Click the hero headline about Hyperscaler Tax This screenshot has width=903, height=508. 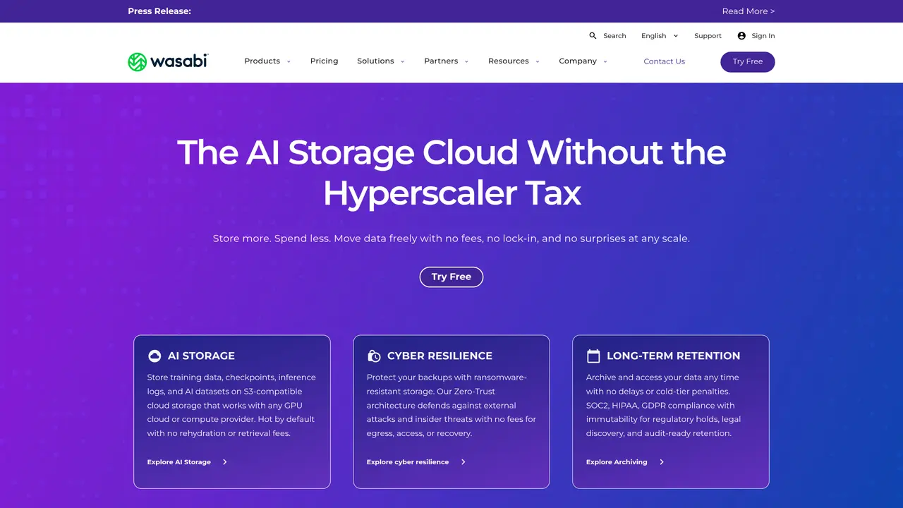pos(451,173)
